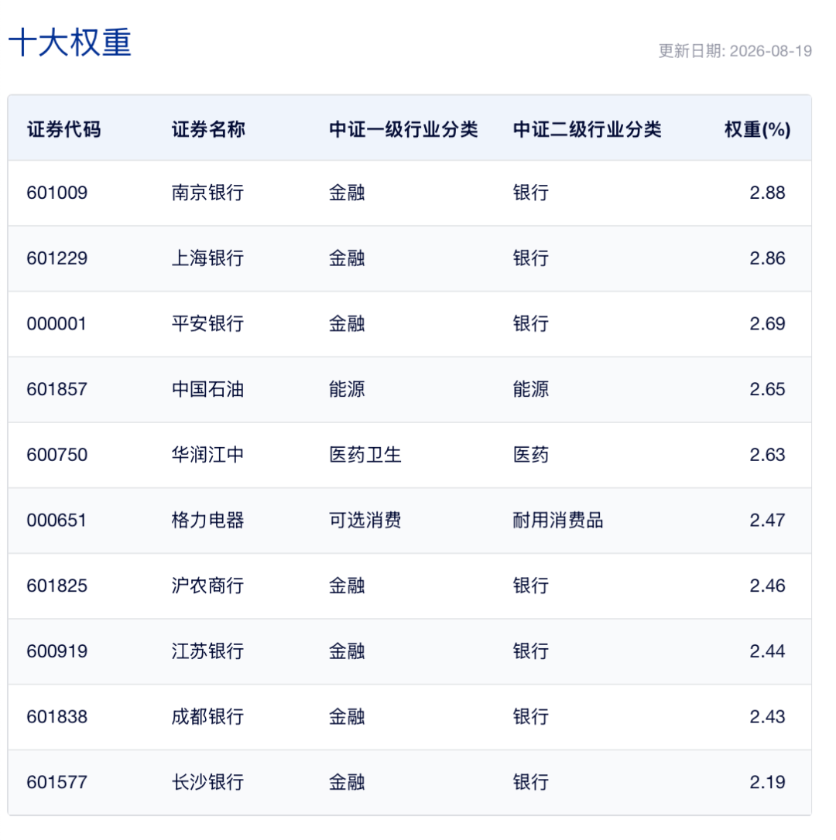Click the 十大权重 heading
The width and height of the screenshot is (836, 840).
coord(70,43)
